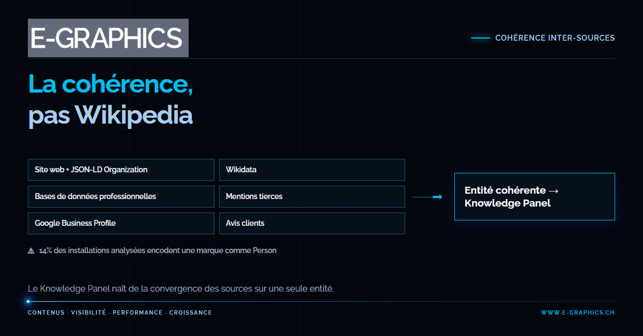643x336 pixels.
Task: Select the Google Business Profile box
Action: click(x=121, y=223)
